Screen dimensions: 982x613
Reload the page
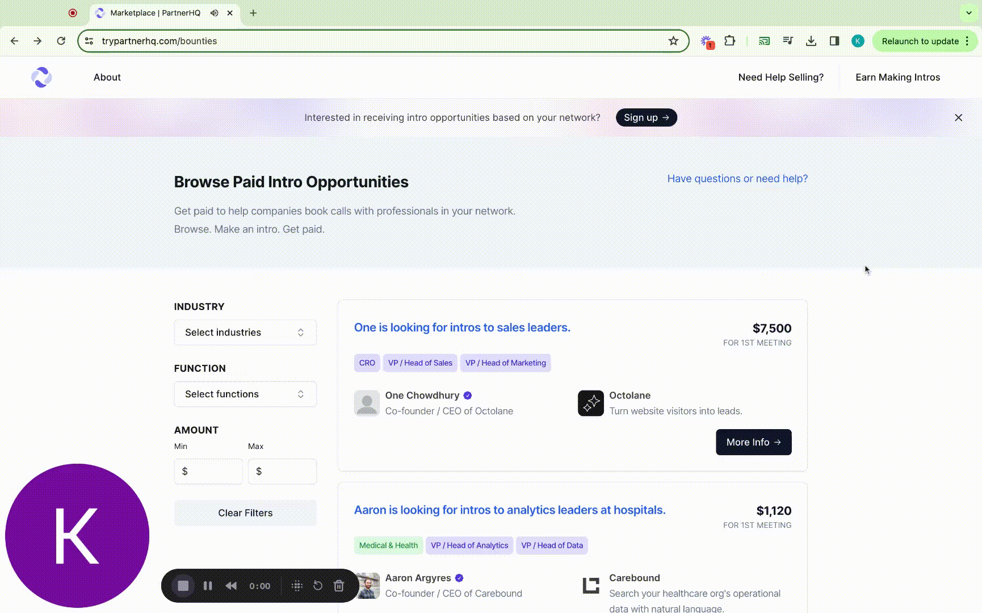coord(61,41)
